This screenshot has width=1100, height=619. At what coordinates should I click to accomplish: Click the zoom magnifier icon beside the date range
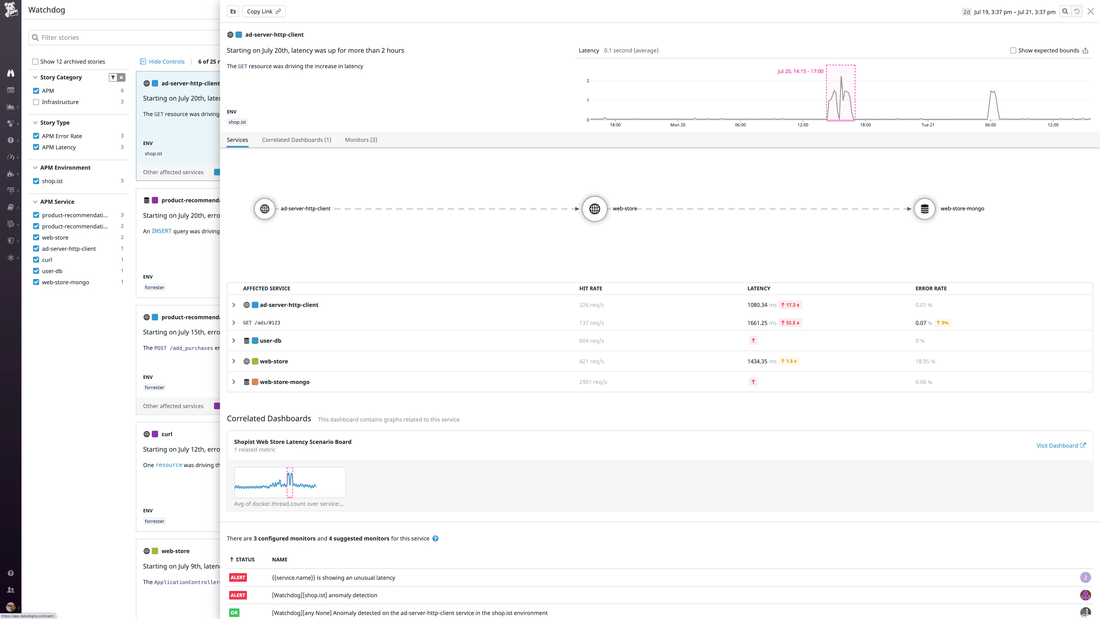(x=1065, y=11)
